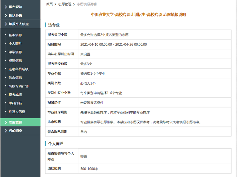
Task: Open 报名须知 menu section
Action: (20, 7)
